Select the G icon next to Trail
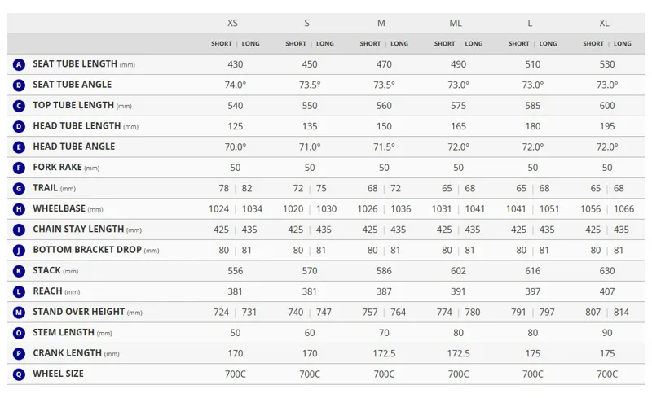The width and height of the screenshot is (652, 398). pyautogui.click(x=19, y=188)
